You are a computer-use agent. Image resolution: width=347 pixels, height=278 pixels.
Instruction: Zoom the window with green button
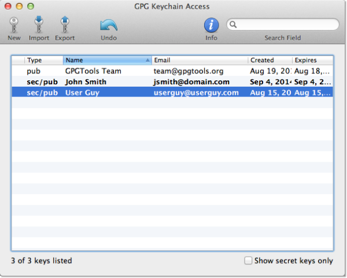[x=31, y=6]
